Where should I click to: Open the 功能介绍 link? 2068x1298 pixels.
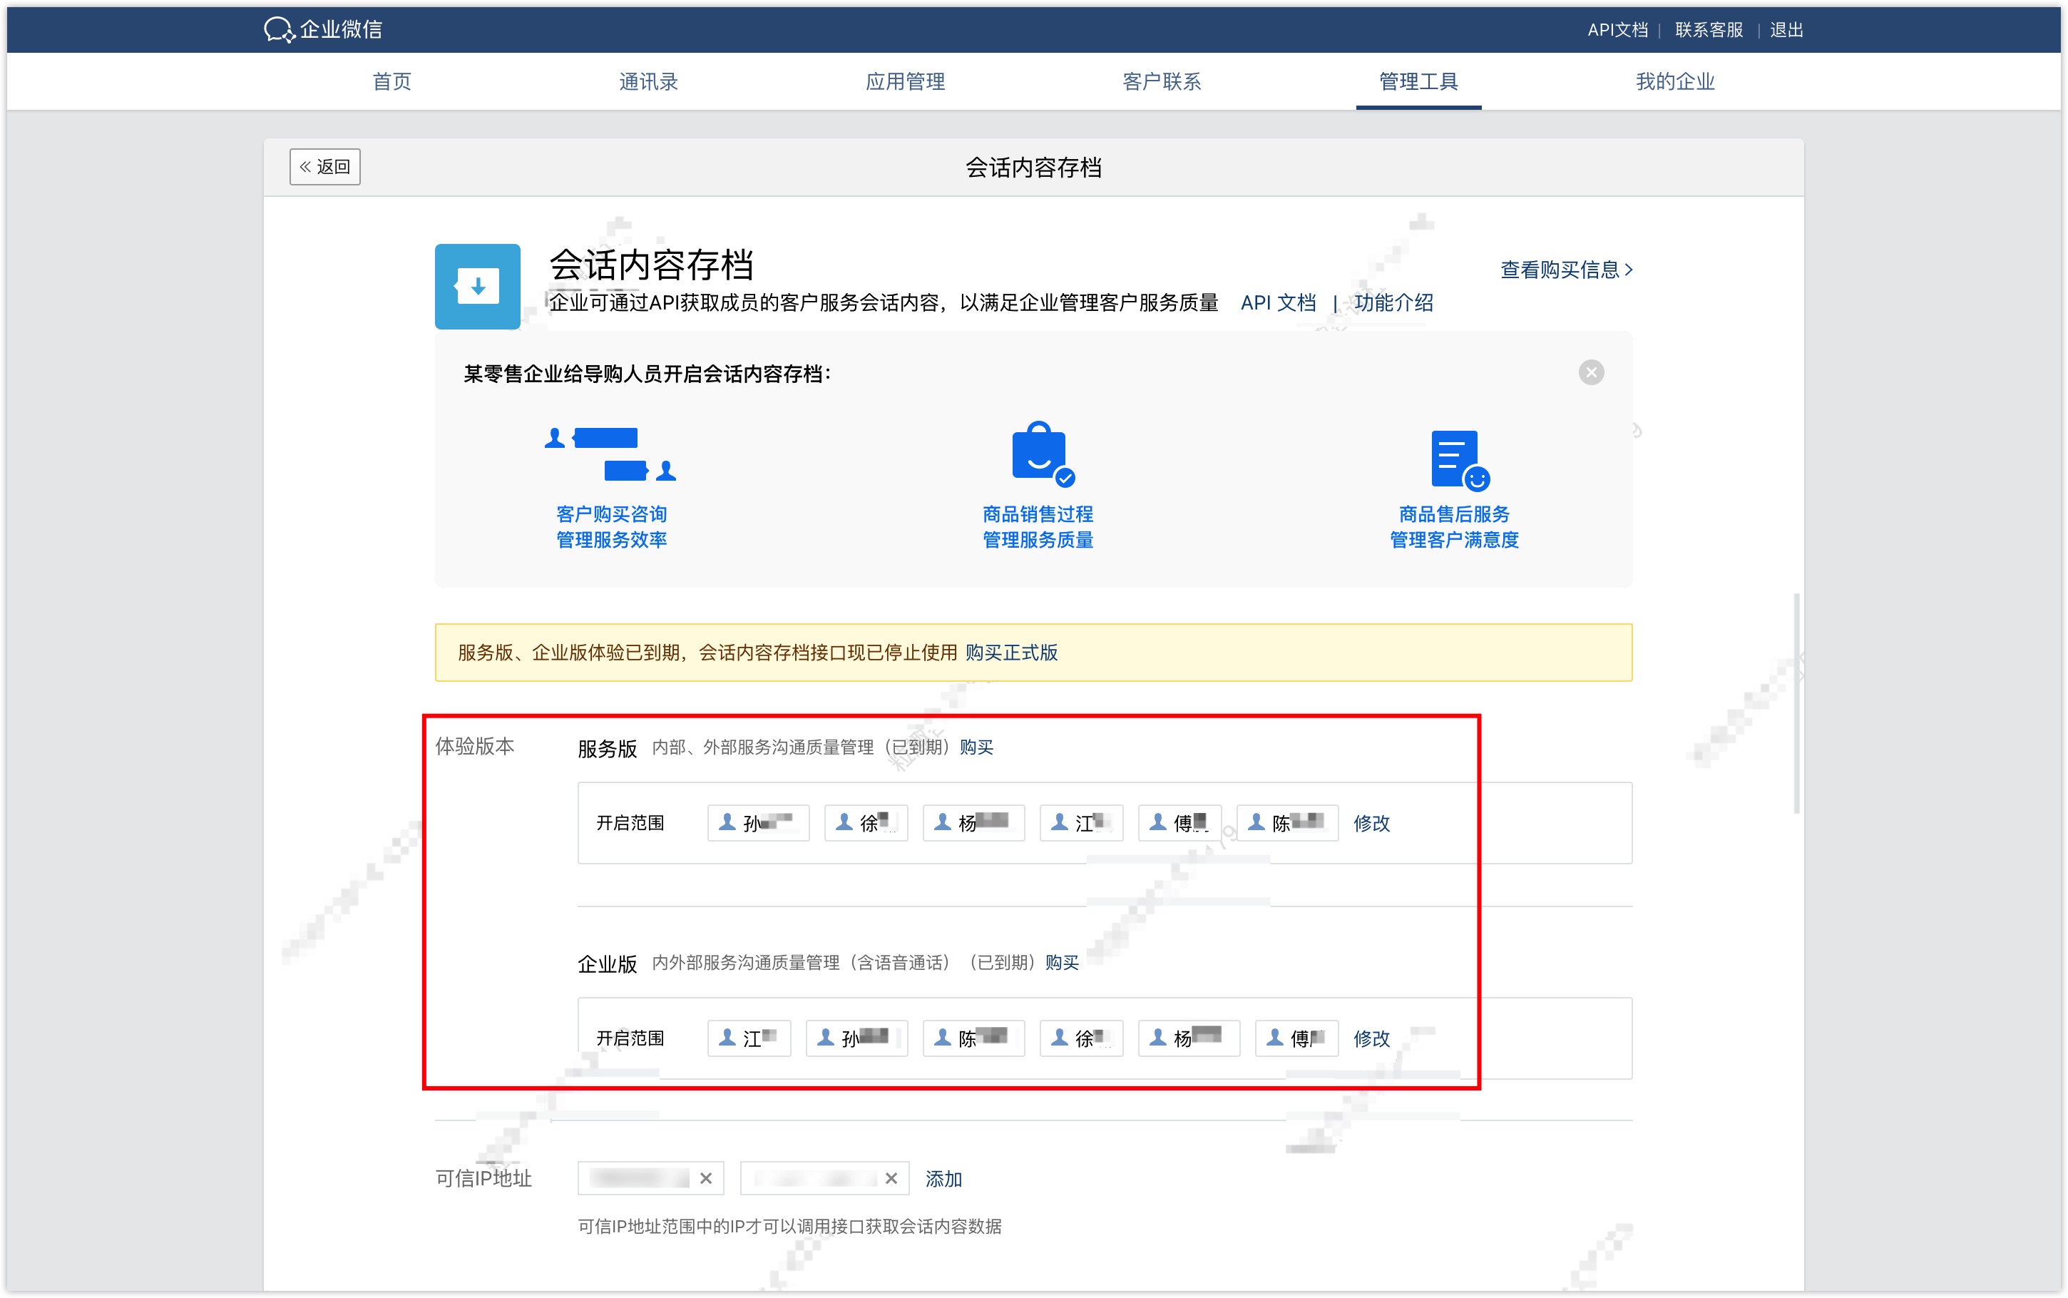tap(1393, 302)
